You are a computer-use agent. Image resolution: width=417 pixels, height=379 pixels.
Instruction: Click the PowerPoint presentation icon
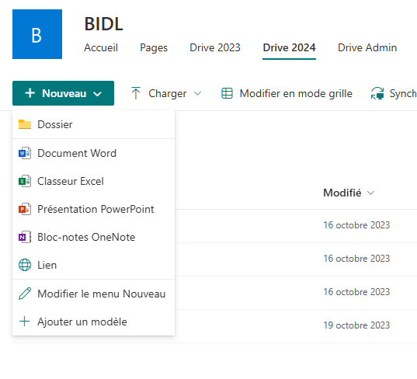click(x=25, y=209)
